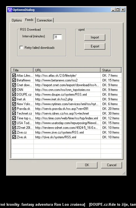Viewport: 136px width, 208px height.
Task: Disable the Zive.sk feed checkbox
Action: click(14, 137)
